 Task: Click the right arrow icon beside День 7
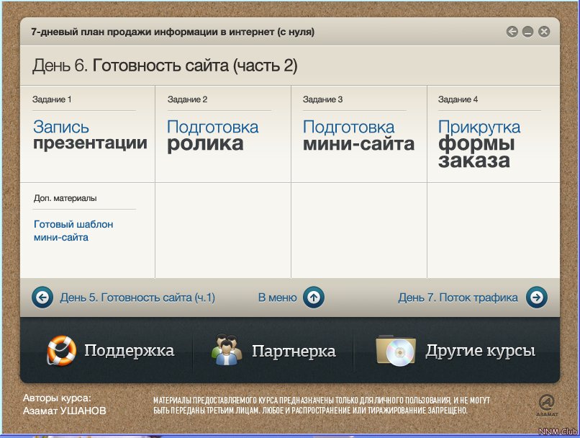[x=537, y=297]
